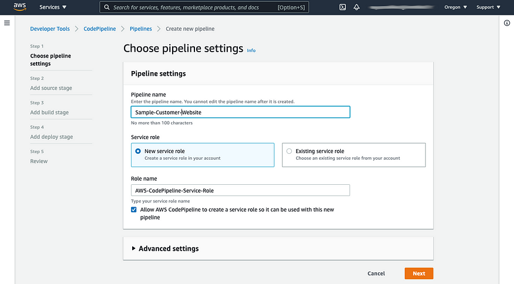Click the search magnifier icon
The width and height of the screenshot is (514, 284).
pyautogui.click(x=107, y=7)
